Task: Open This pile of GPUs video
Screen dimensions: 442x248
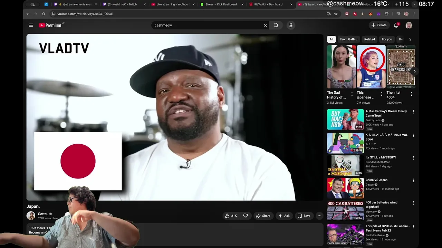Action: [x=387, y=228]
